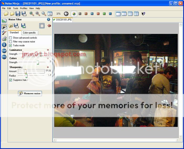Click the What's This help cursor icon
This screenshot has width=184, height=149.
[144, 14]
